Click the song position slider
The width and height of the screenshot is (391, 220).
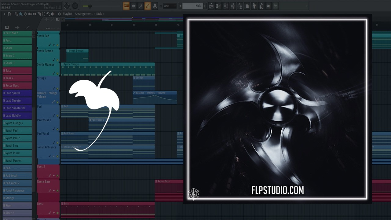(x=101, y=6)
